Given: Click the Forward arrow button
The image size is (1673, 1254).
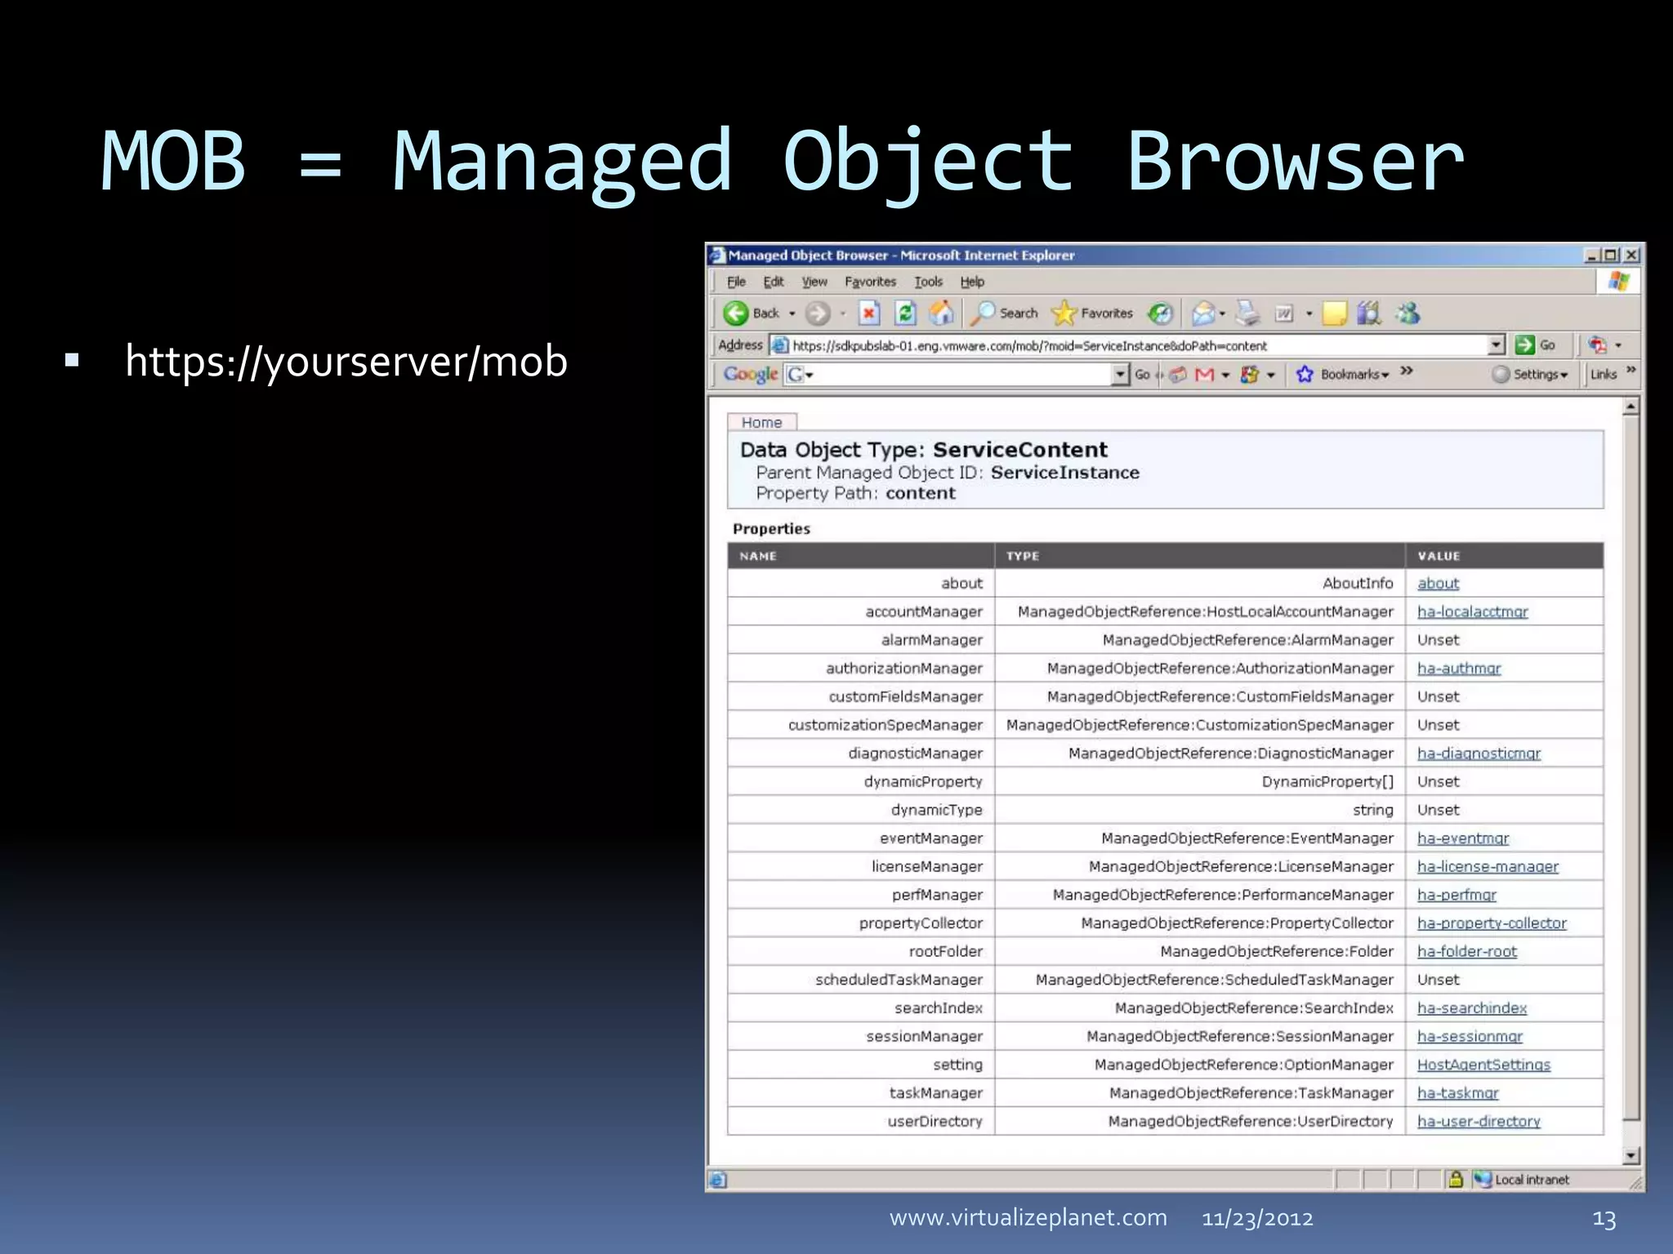Looking at the screenshot, I should (x=817, y=313).
